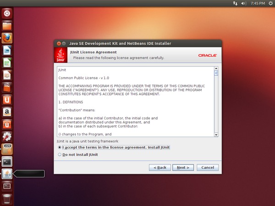Open the sound volume indicator
The height and width of the screenshot is (206, 275).
click(x=244, y=3)
